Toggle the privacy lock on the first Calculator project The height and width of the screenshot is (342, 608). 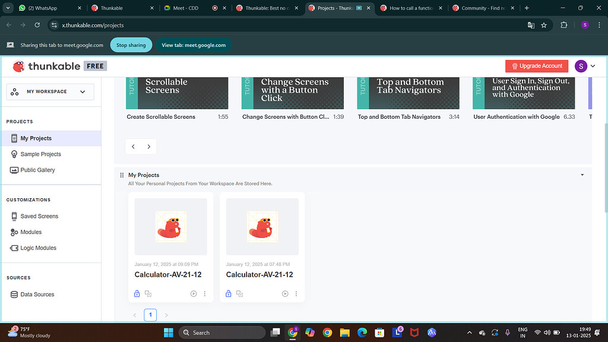point(137,293)
